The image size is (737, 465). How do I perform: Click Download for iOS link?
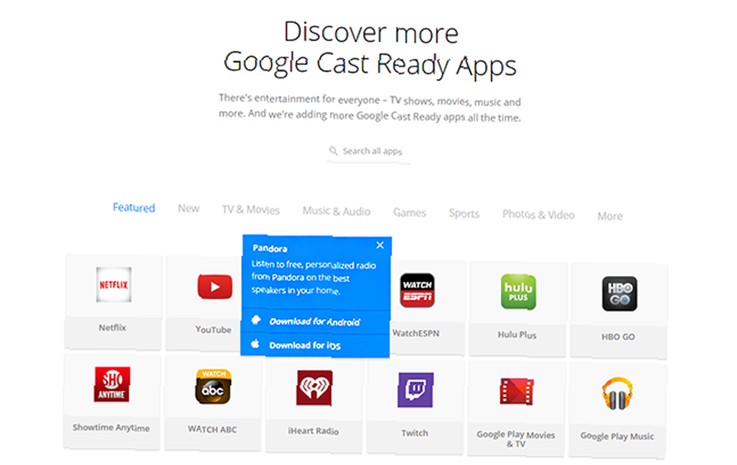tap(304, 345)
